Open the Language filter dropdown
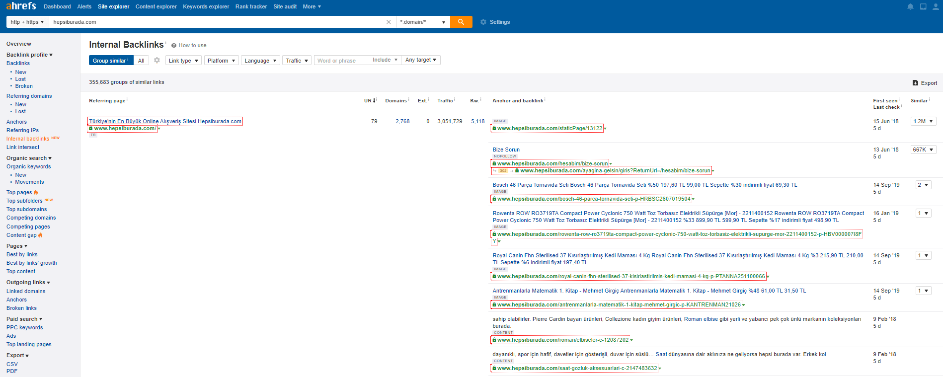This screenshot has height=377, width=943. tap(260, 60)
